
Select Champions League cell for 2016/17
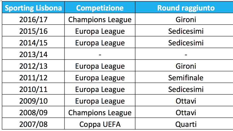point(100,19)
